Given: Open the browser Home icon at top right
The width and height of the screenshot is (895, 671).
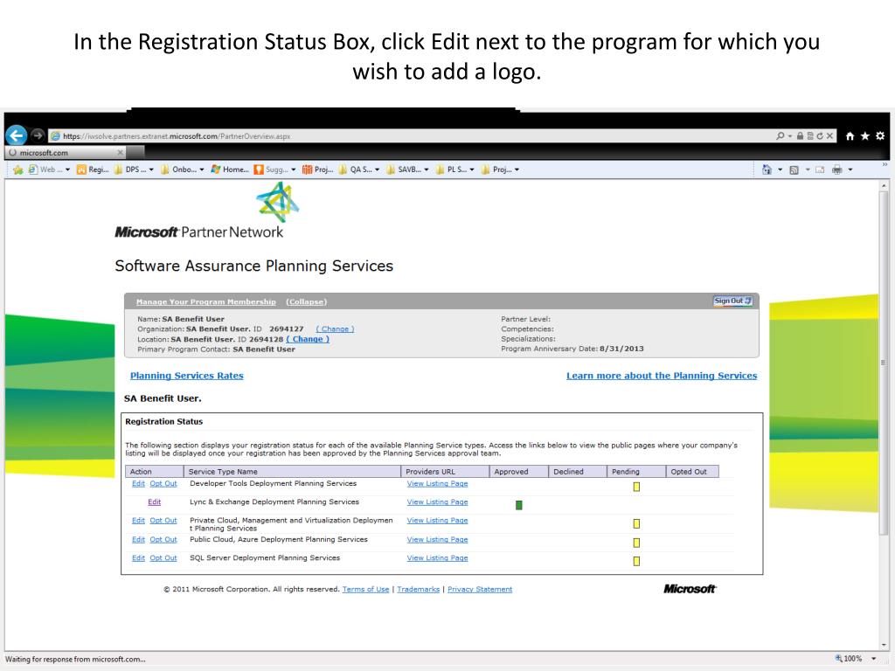Looking at the screenshot, I should tap(850, 135).
